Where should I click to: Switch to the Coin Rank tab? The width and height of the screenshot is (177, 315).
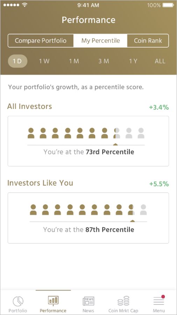tap(148, 41)
